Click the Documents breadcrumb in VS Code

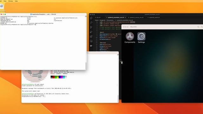coord(110,20)
